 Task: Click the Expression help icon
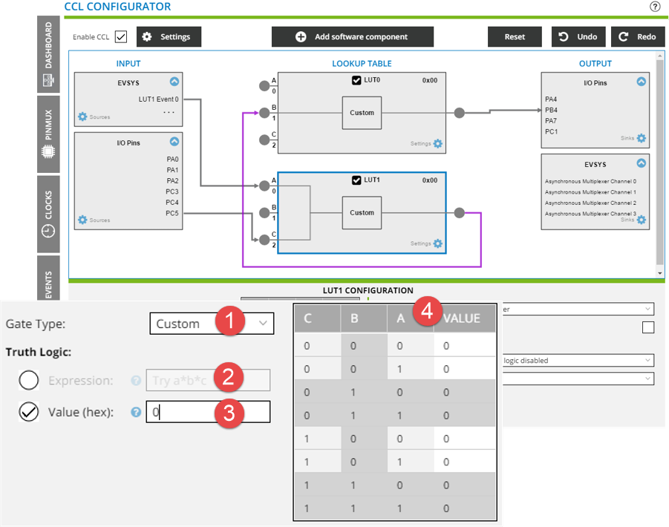point(136,381)
